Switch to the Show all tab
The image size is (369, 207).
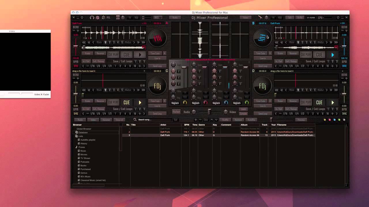pyautogui.click(x=119, y=120)
